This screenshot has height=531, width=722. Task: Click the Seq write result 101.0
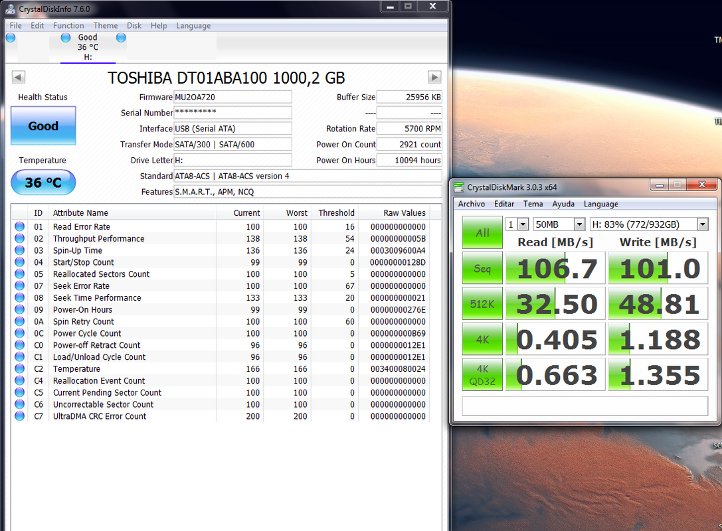(x=658, y=268)
